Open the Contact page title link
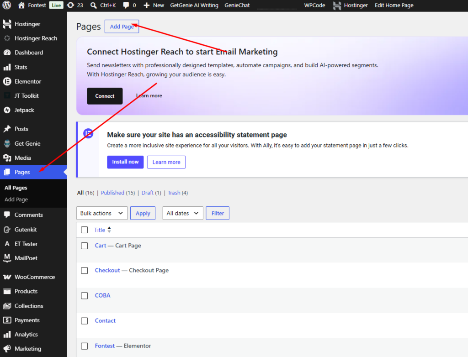Image resolution: width=468 pixels, height=357 pixels. tap(105, 320)
